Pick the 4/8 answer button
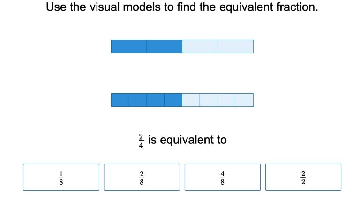The width and height of the screenshot is (360, 209). (222, 177)
